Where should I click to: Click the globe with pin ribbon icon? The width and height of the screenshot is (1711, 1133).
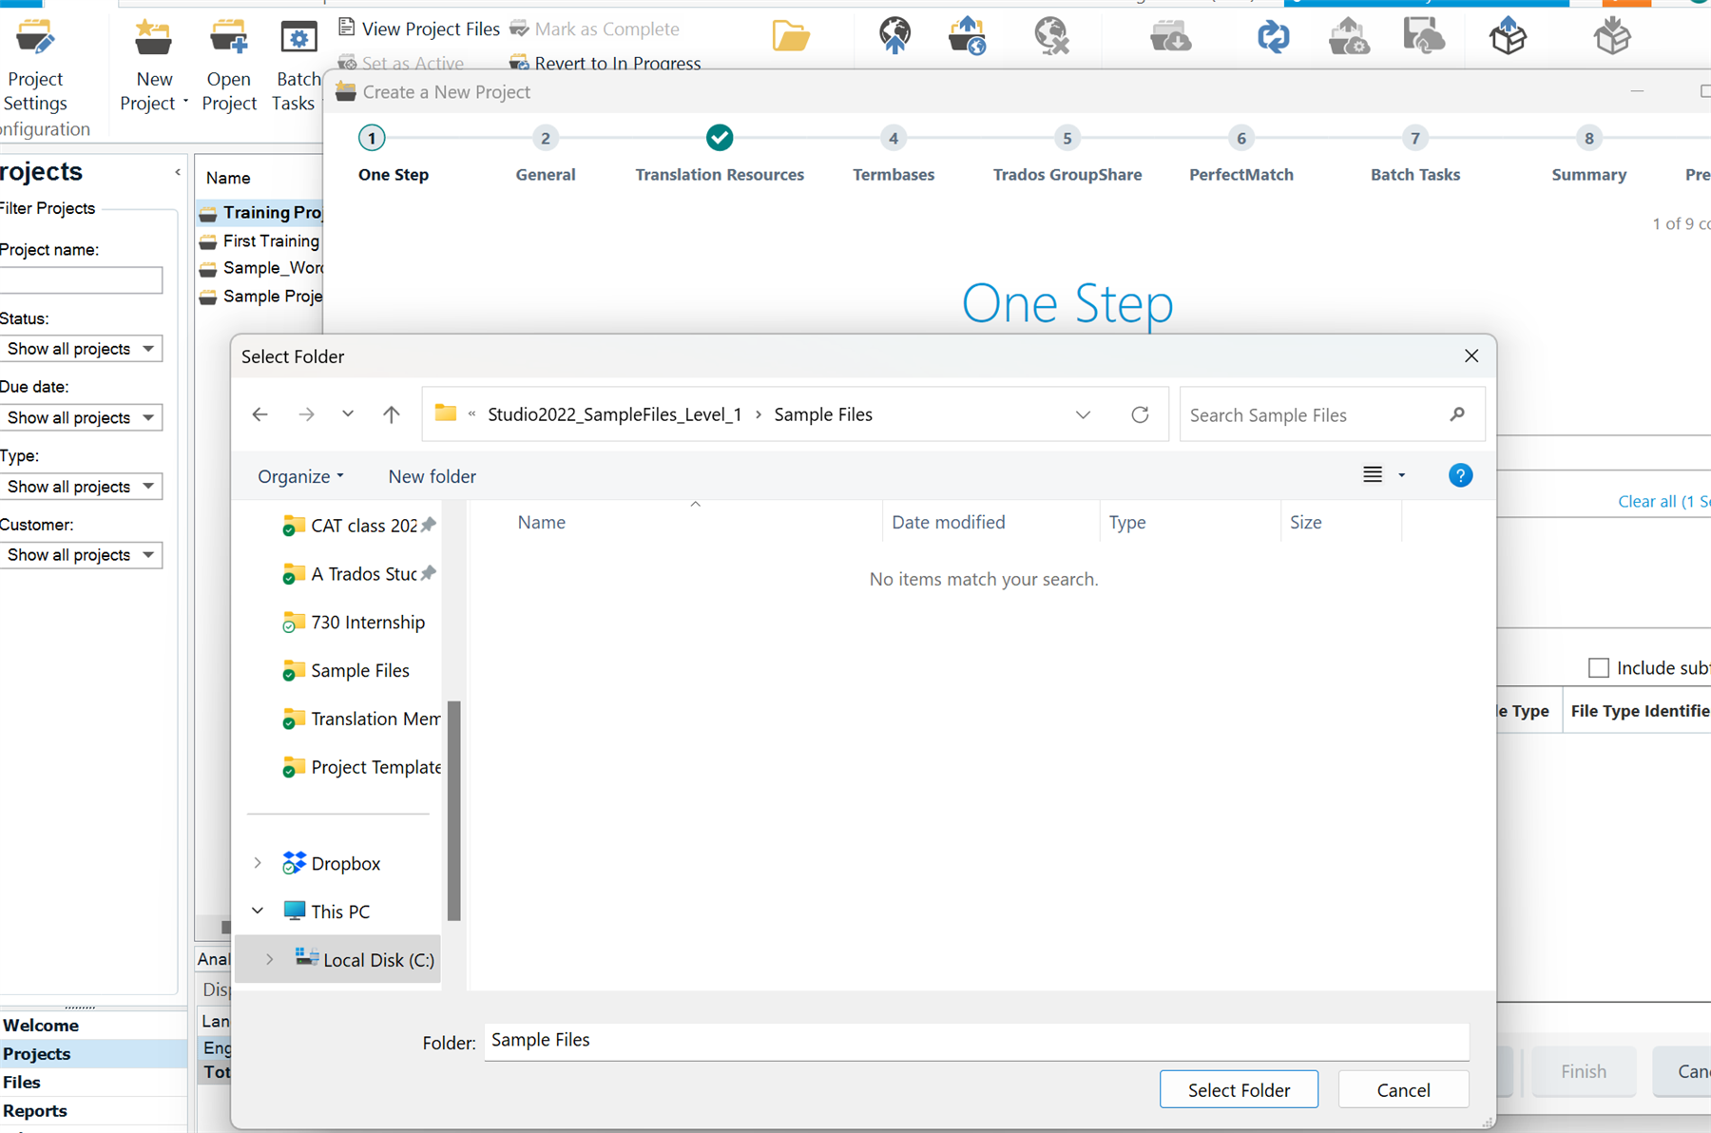pos(894,36)
